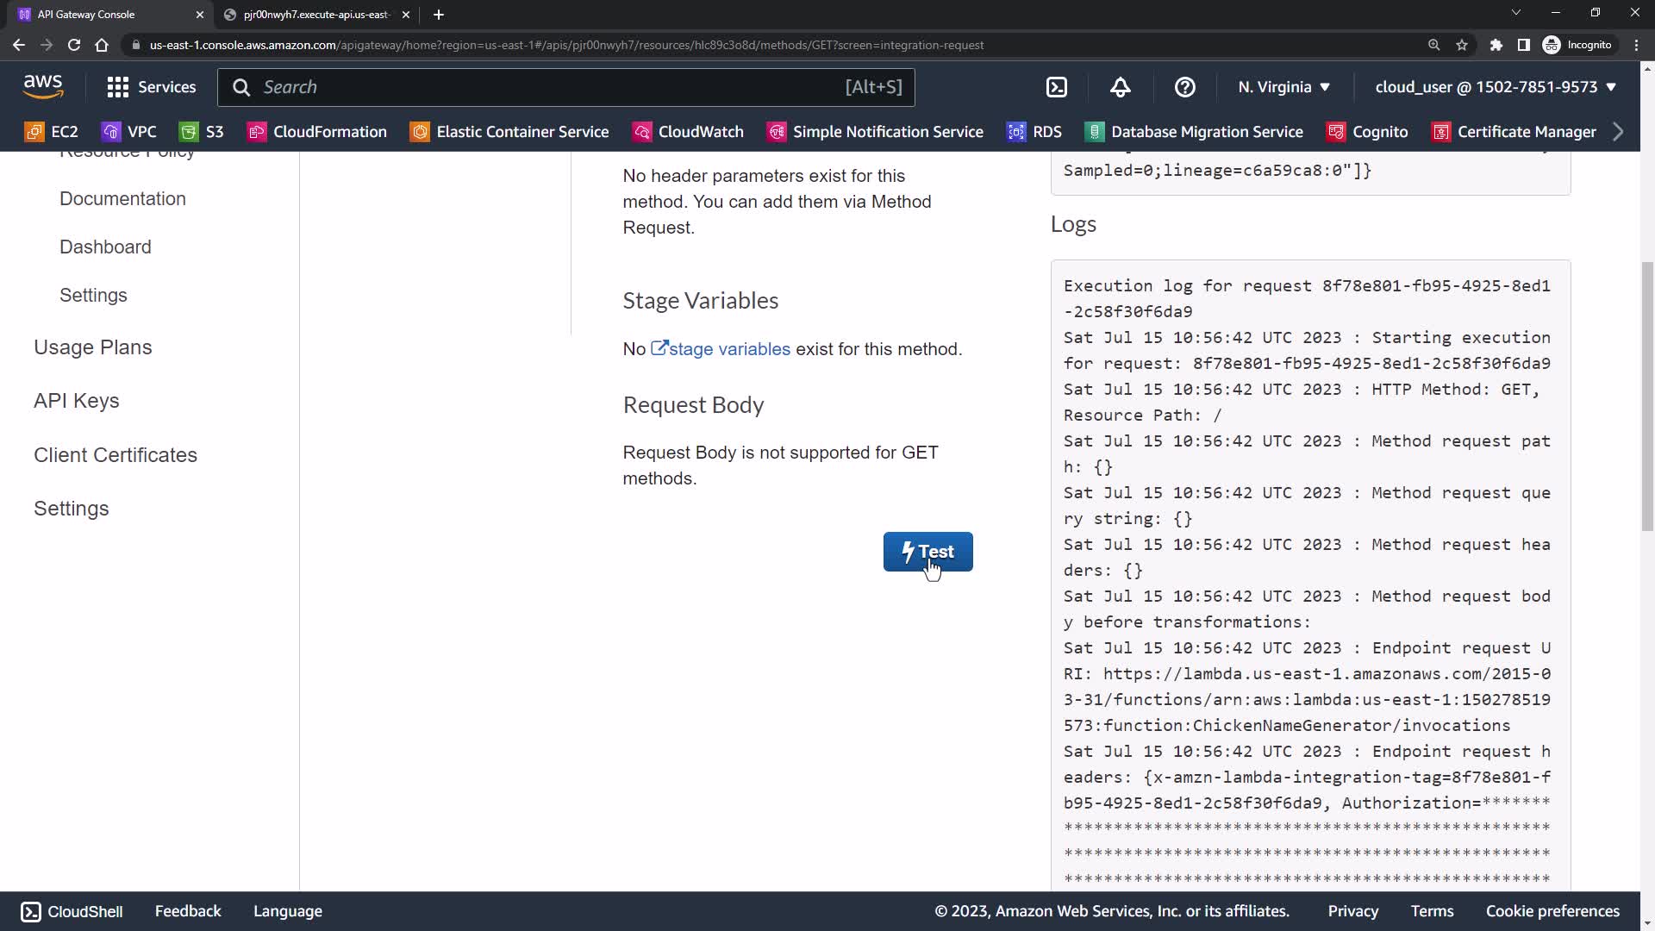Open CloudWatch shortcut in favorites bar
Image resolution: width=1655 pixels, height=931 pixels.
click(688, 132)
